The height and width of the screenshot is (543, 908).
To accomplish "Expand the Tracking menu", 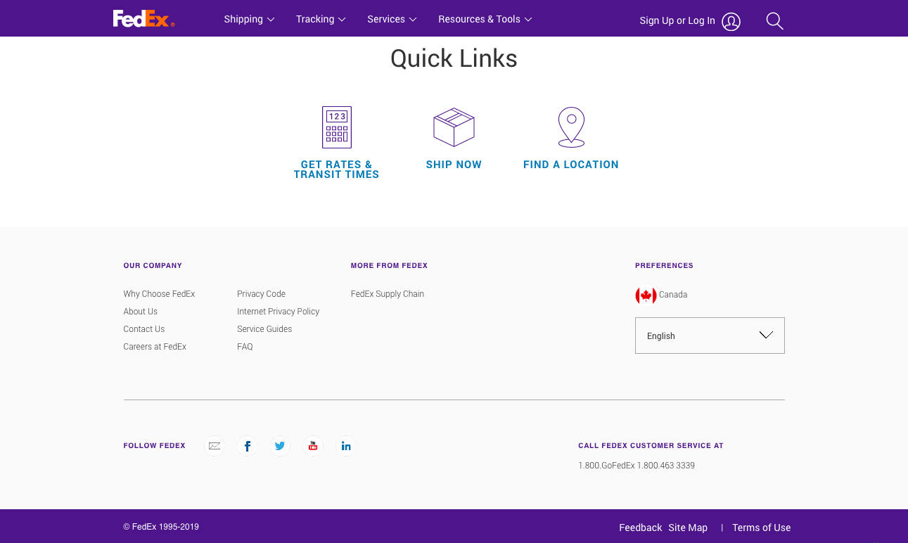I will (x=321, y=19).
